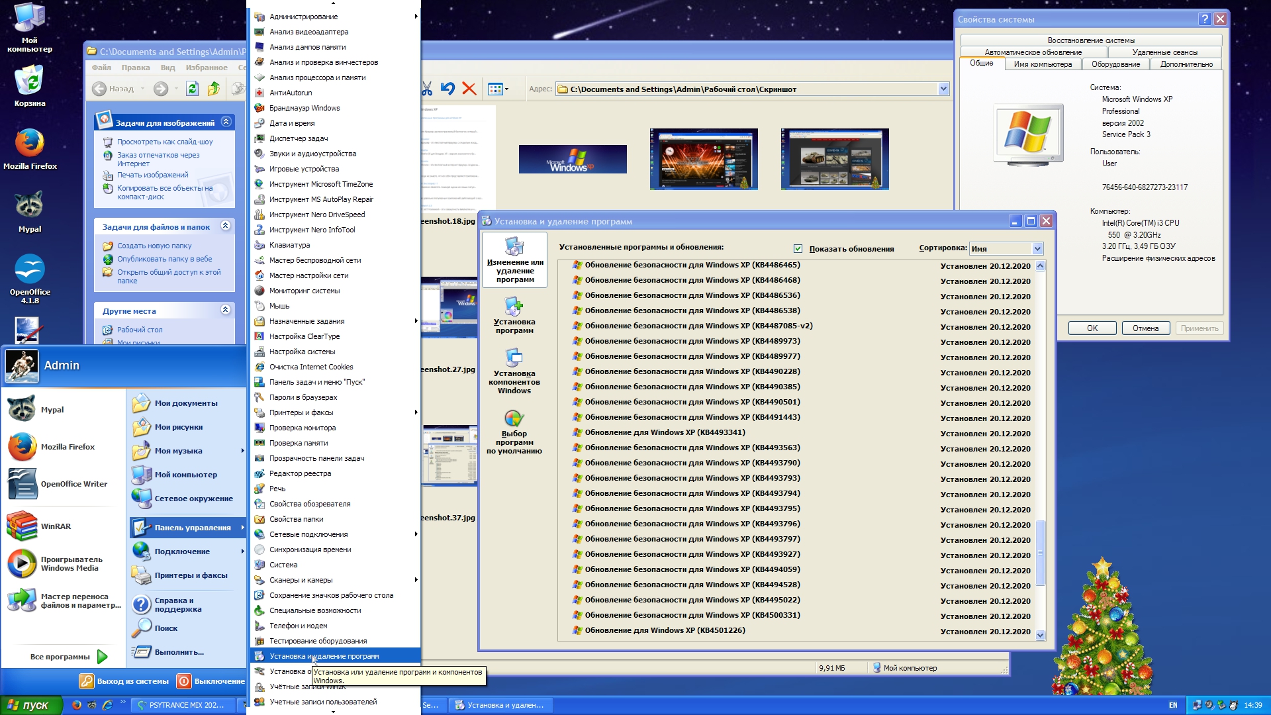The height and width of the screenshot is (715, 1271).
Task: Open Файл menu in Explorer
Action: pyautogui.click(x=101, y=68)
